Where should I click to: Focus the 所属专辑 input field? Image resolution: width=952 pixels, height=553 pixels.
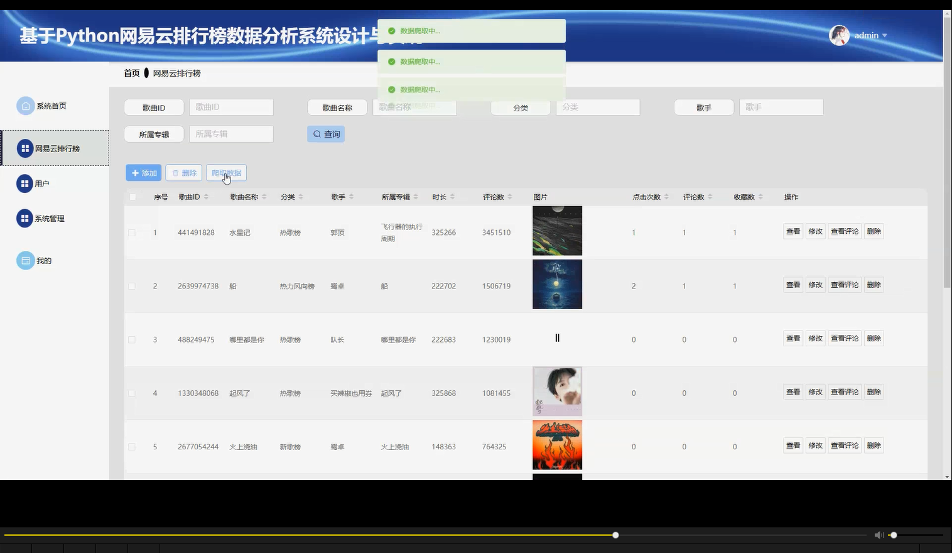point(231,134)
